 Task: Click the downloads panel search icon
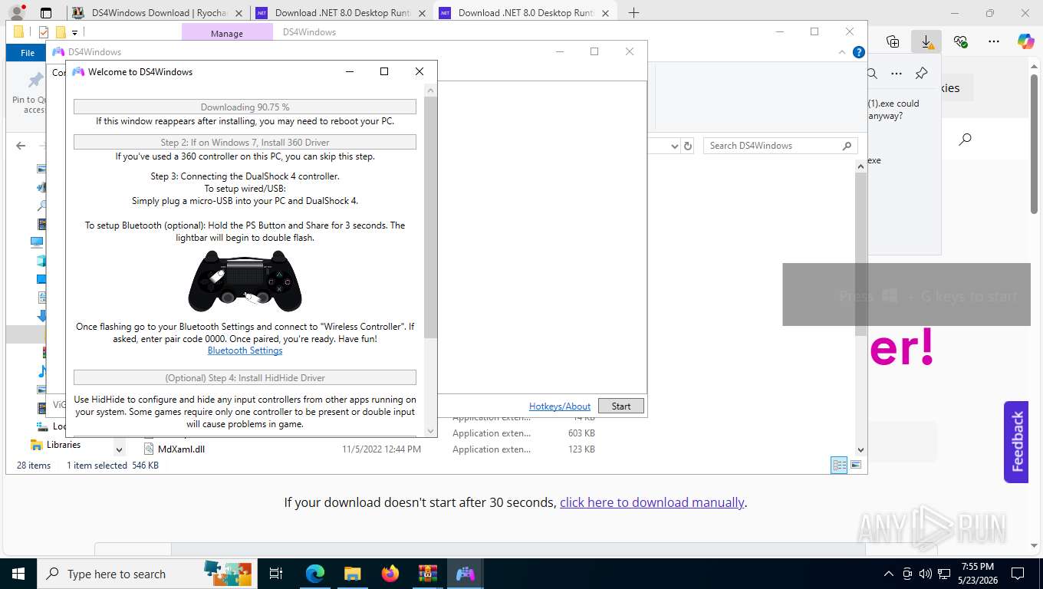pos(872,74)
